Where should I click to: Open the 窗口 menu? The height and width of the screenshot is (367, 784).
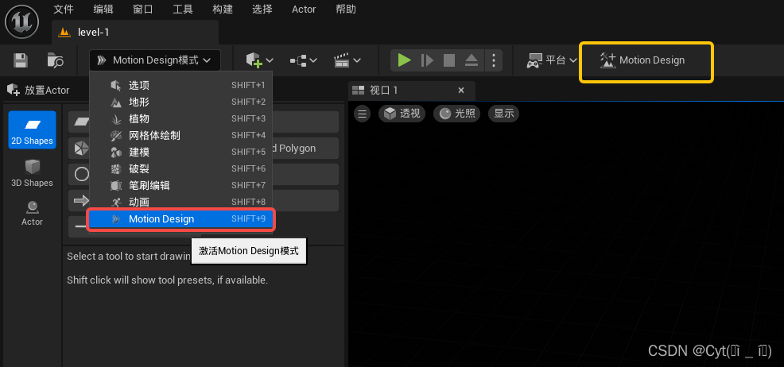tap(143, 9)
